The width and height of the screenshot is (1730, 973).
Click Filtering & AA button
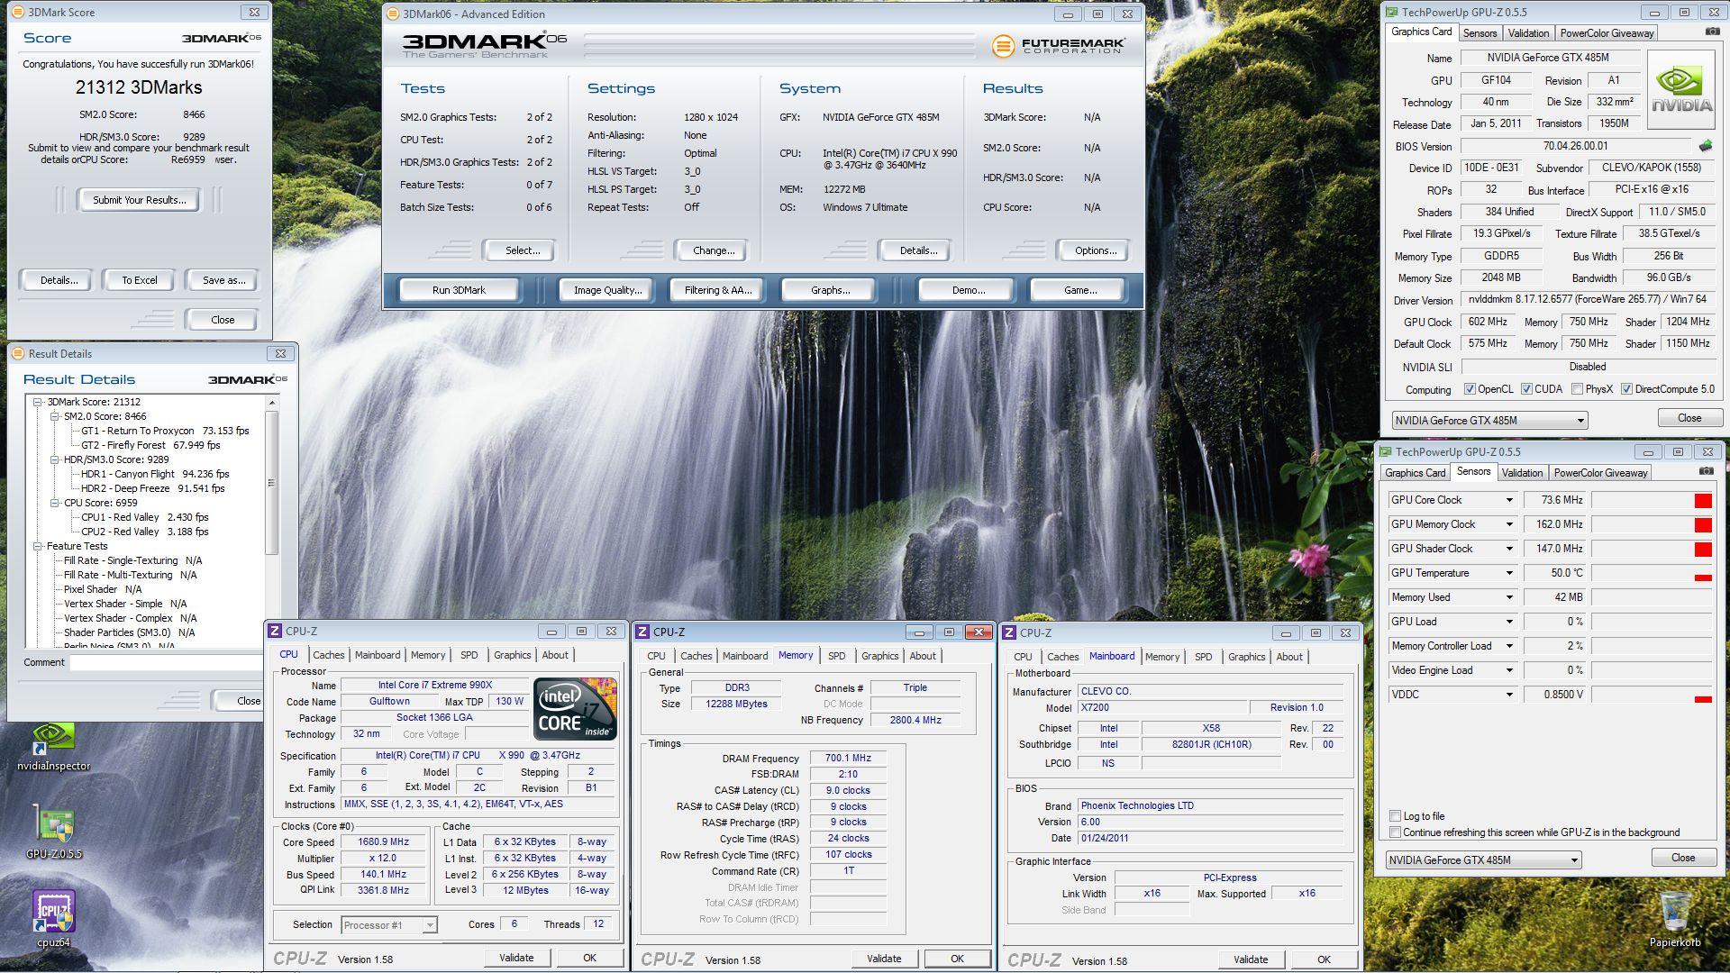click(717, 290)
